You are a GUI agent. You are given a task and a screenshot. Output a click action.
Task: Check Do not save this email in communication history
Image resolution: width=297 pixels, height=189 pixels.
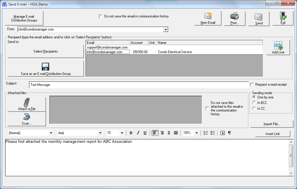[x=101, y=16]
